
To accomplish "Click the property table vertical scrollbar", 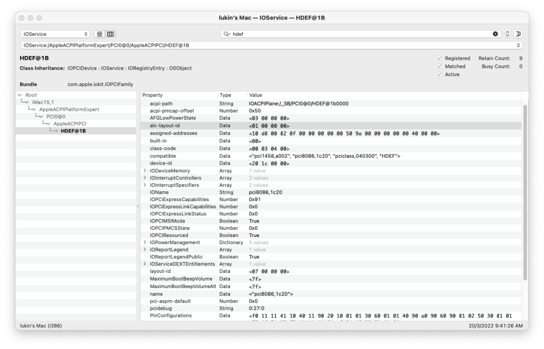I will click(x=525, y=192).
